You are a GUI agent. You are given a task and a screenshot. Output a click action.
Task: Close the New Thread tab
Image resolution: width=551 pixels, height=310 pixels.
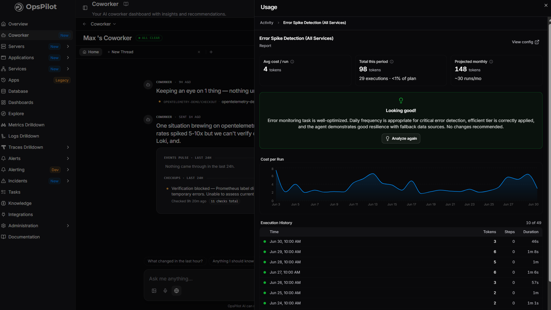click(x=199, y=52)
